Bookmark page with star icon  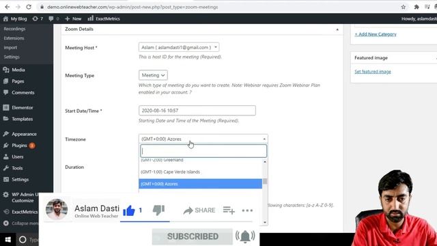(404, 7)
